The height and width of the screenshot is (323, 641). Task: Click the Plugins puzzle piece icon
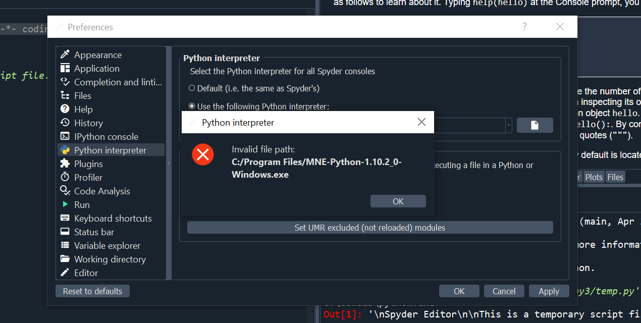click(x=65, y=164)
